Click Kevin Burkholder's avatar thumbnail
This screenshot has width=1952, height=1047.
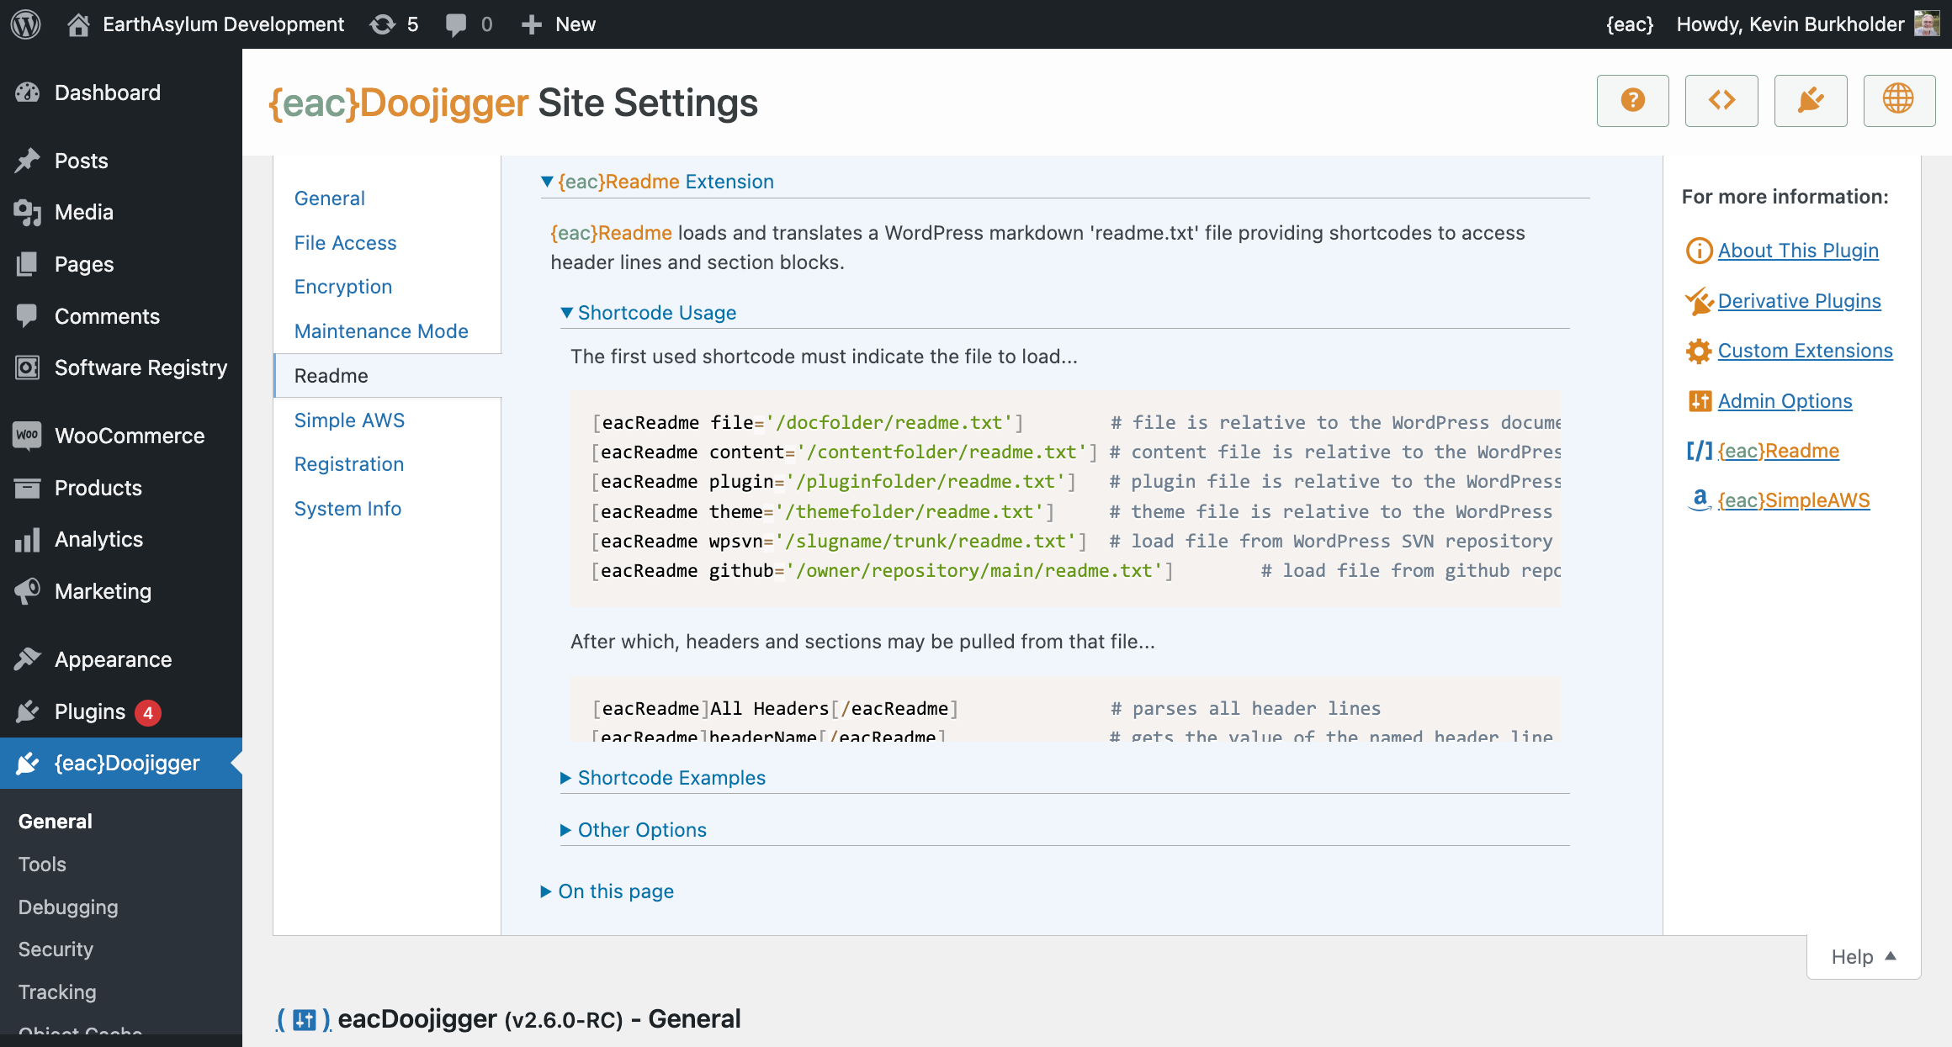coord(1927,24)
